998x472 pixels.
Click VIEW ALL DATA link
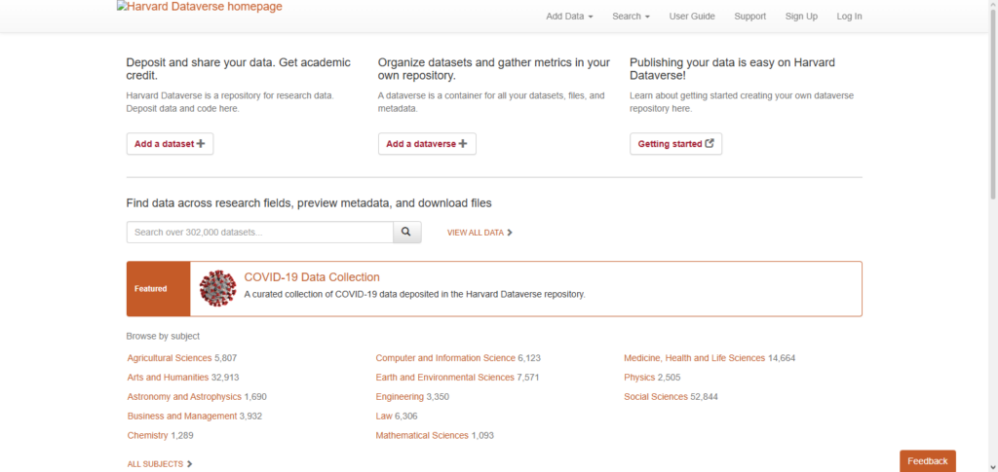click(x=480, y=233)
